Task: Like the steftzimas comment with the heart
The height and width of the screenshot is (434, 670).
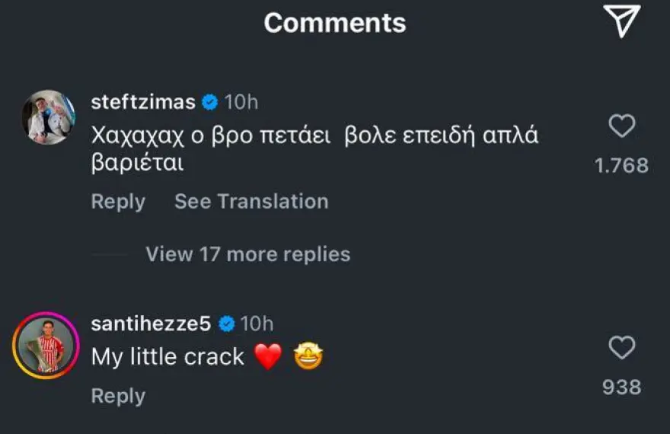Action: click(622, 126)
